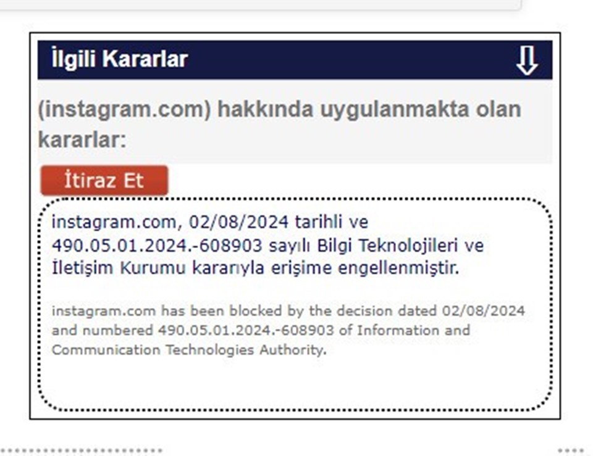Click the line "İletişim Kurumu kararıyla erişime engellenmiştir."

[255, 268]
